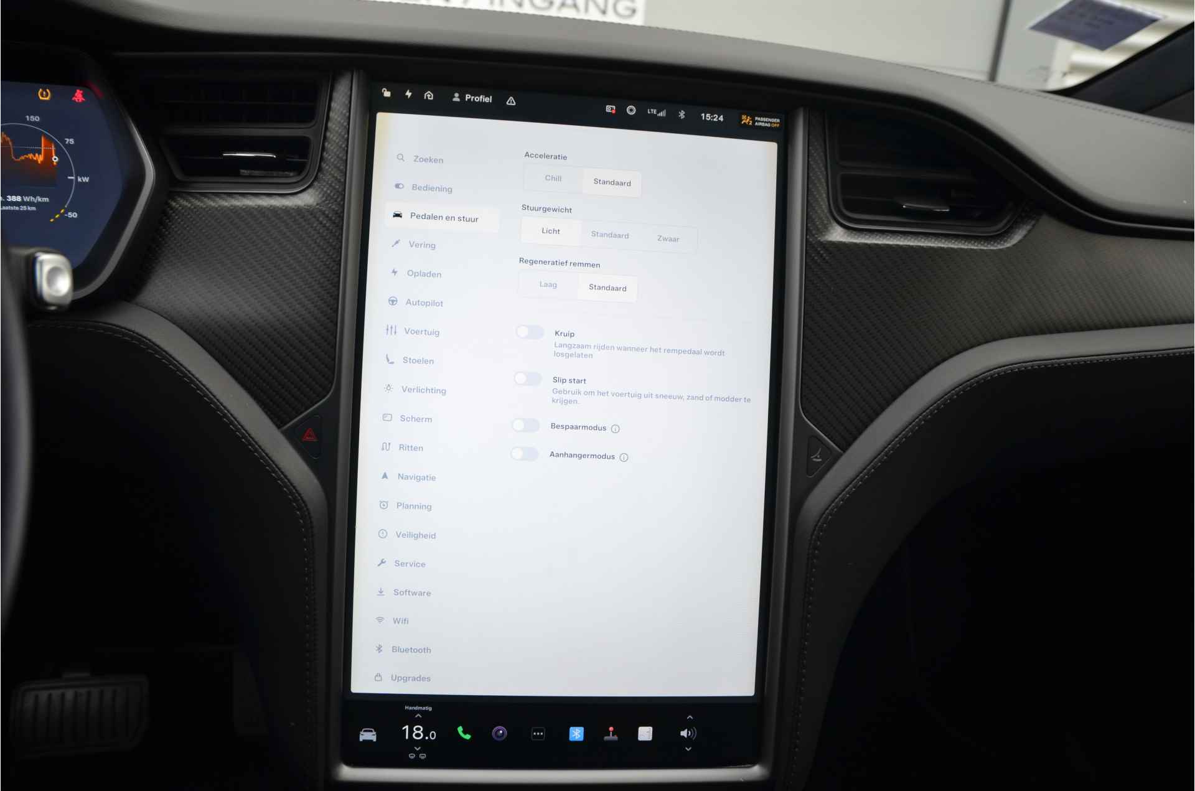Open the Autopilot settings menu
Screen dimensions: 1195x791
tap(424, 300)
